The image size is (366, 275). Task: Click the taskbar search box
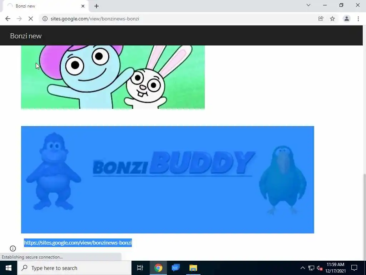(74, 268)
